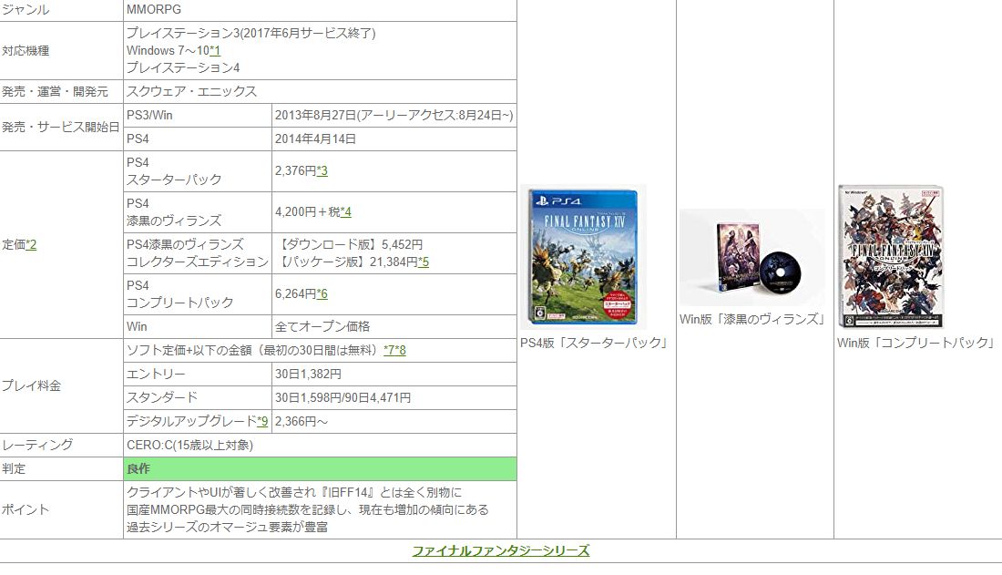Click the Win版「コンプリートパック」 caption

click(917, 343)
